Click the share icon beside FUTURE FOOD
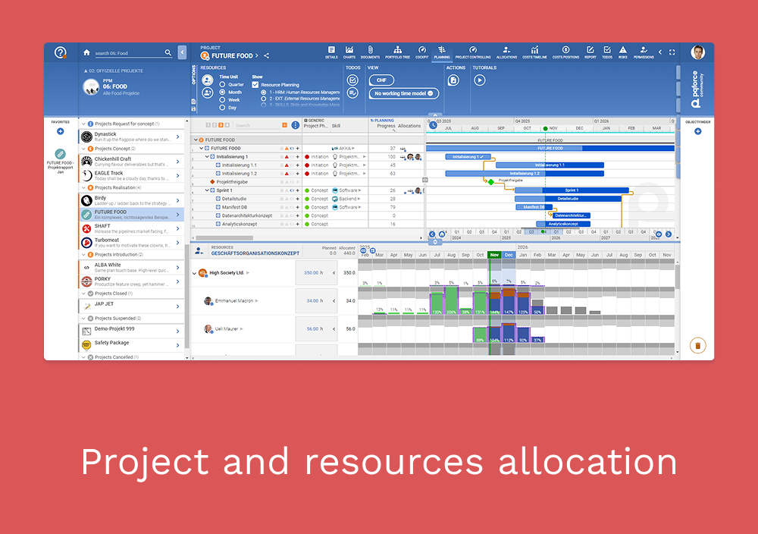This screenshot has width=758, height=534. point(266,55)
